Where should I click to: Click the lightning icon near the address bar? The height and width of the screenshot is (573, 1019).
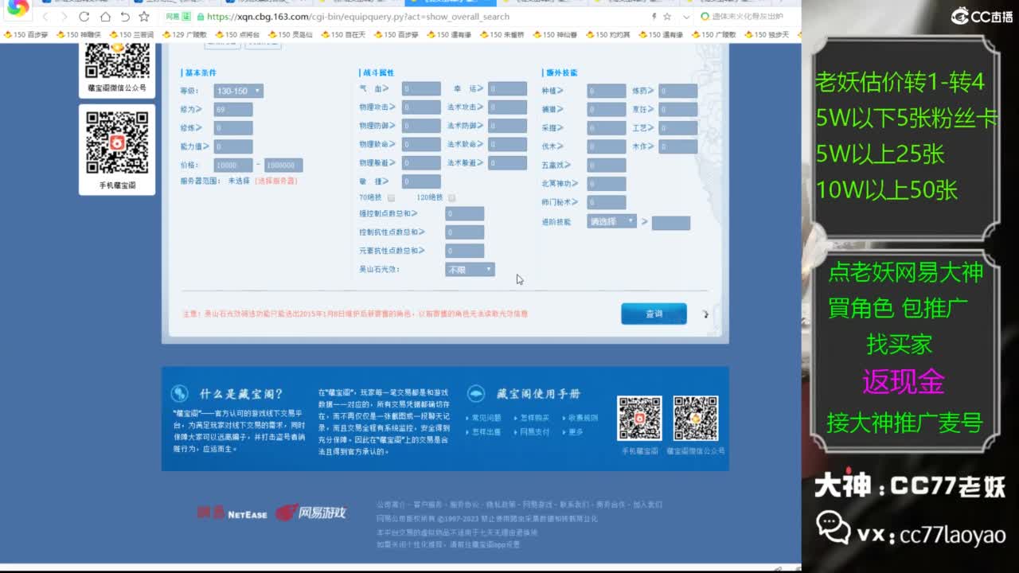pos(653,16)
